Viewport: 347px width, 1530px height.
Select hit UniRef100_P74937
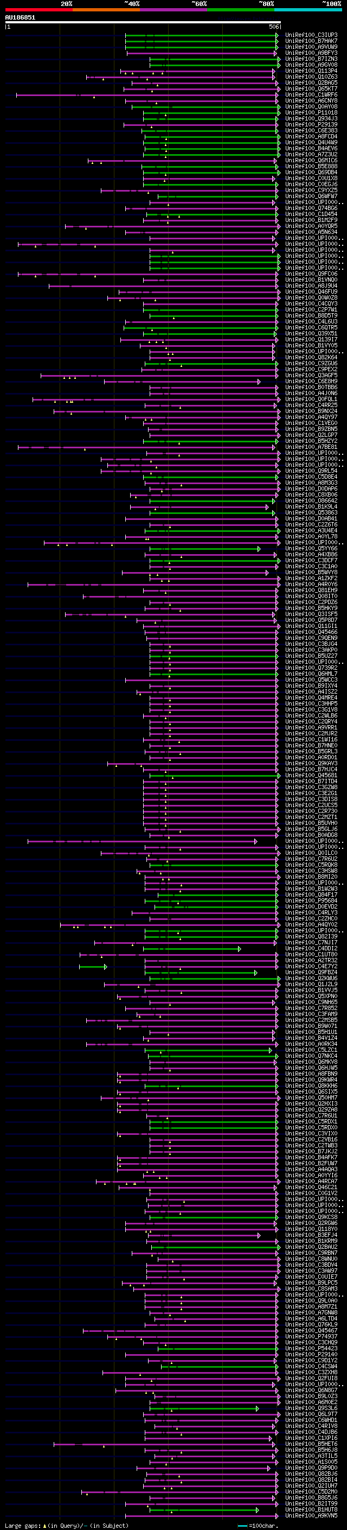tap(311, 1336)
